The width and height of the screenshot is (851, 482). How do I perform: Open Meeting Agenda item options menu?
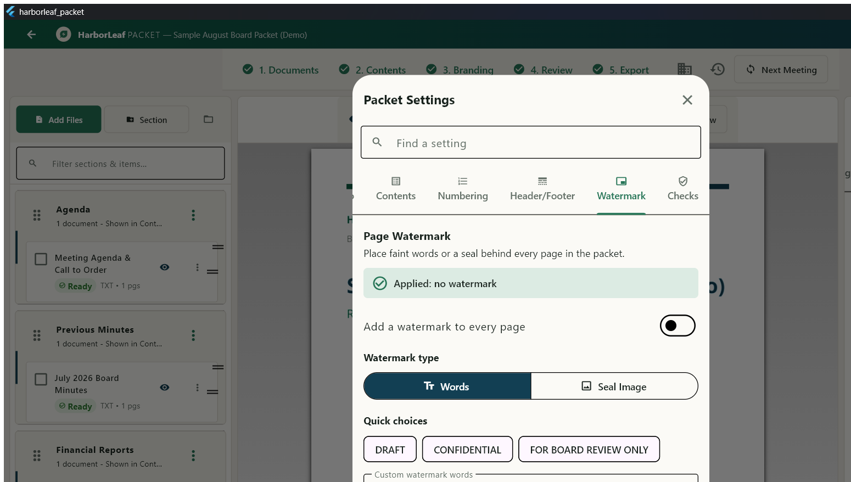point(197,267)
